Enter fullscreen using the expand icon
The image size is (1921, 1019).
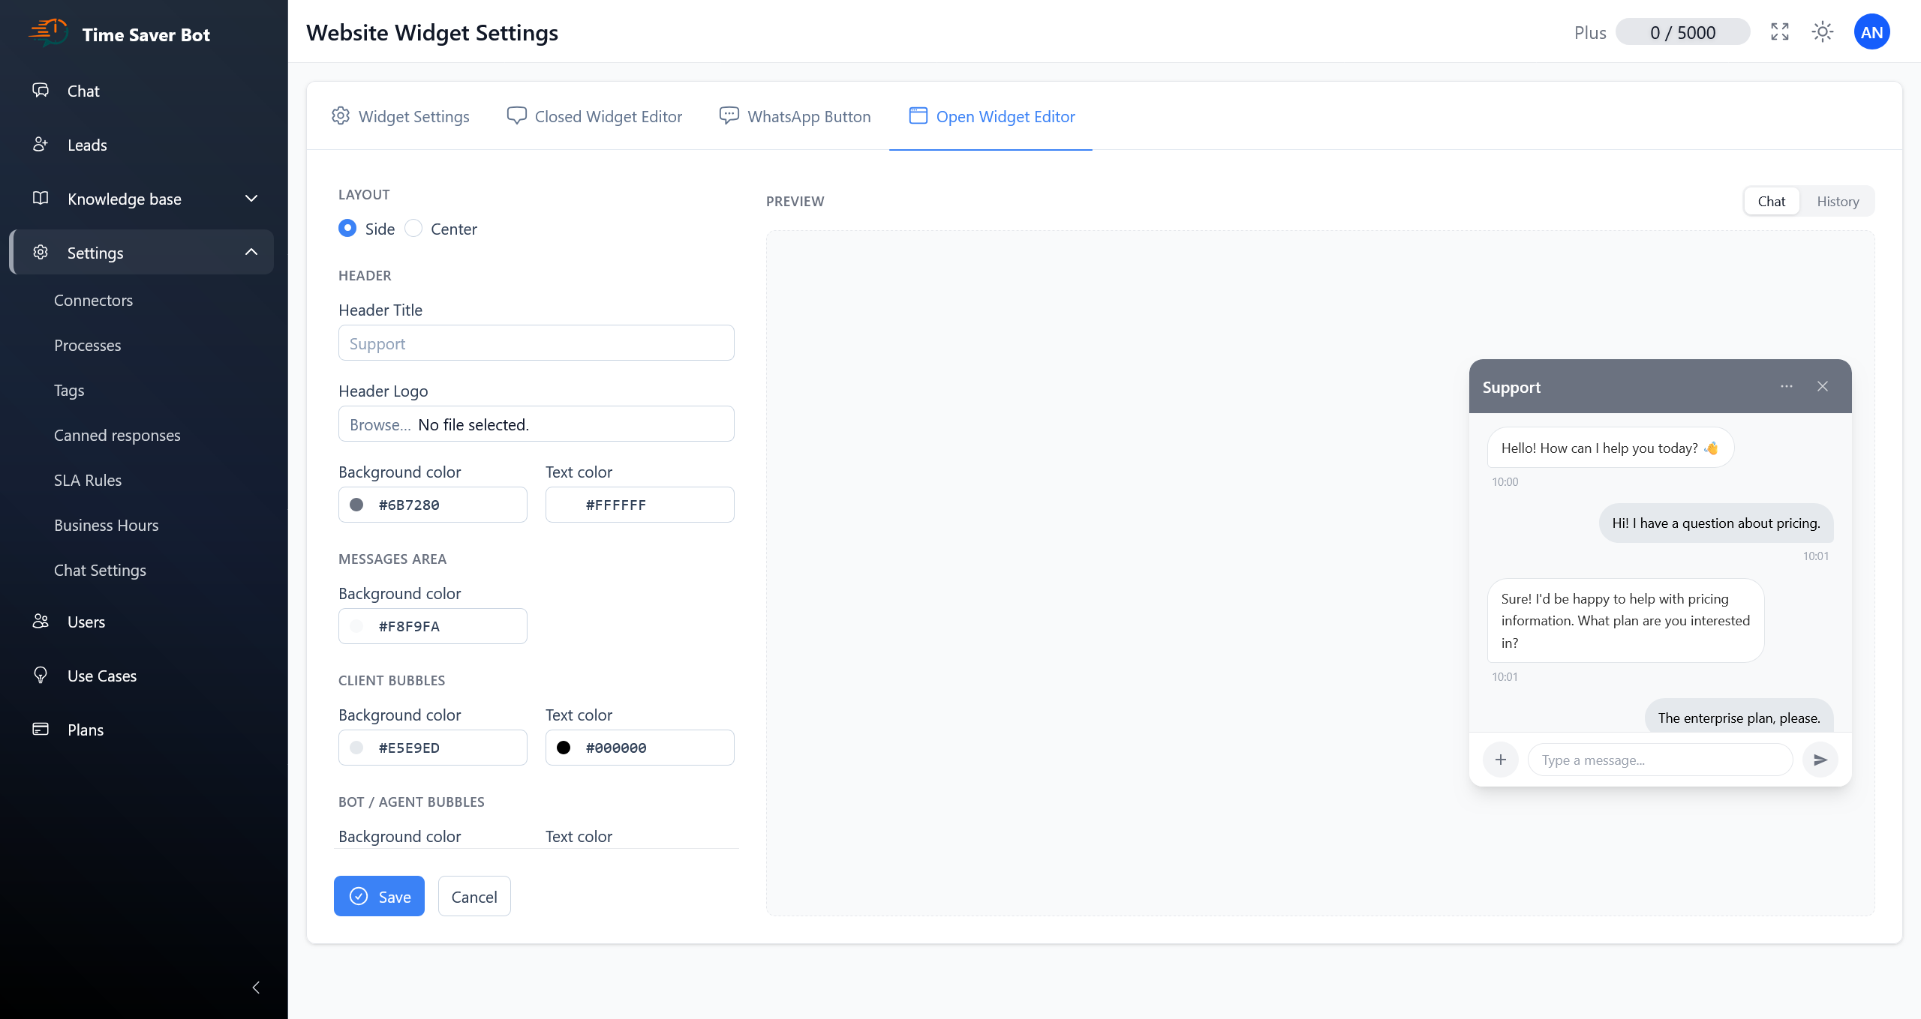(x=1780, y=31)
